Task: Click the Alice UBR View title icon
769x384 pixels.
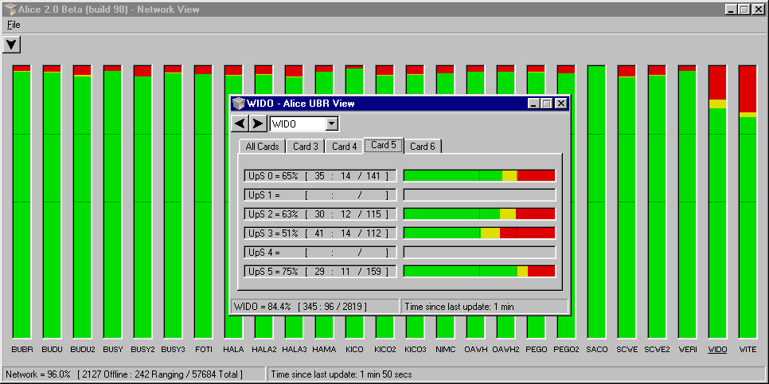Action: 238,104
